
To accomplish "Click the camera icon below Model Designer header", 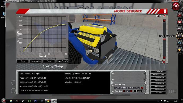I will [x=158, y=16].
